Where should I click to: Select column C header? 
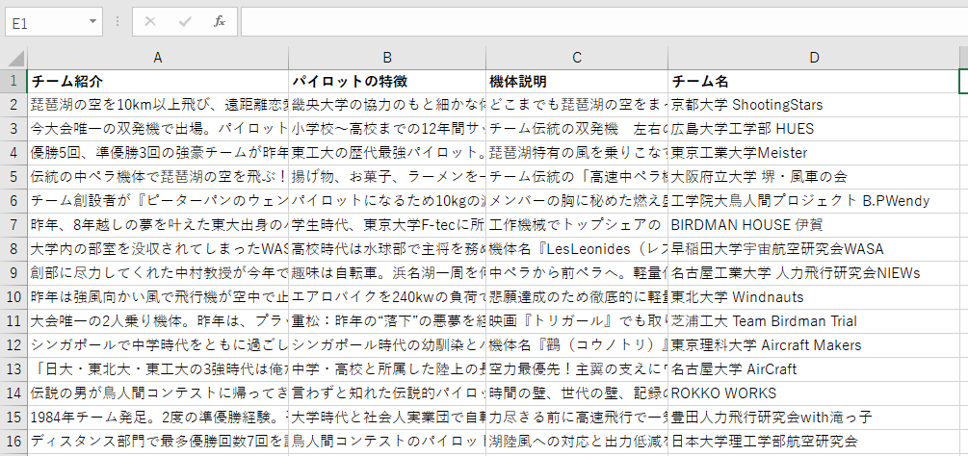pyautogui.click(x=577, y=58)
